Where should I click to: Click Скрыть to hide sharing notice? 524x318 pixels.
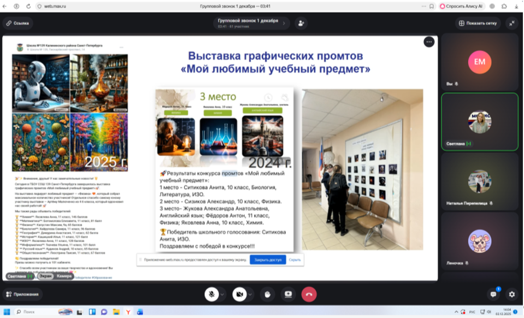click(x=295, y=260)
